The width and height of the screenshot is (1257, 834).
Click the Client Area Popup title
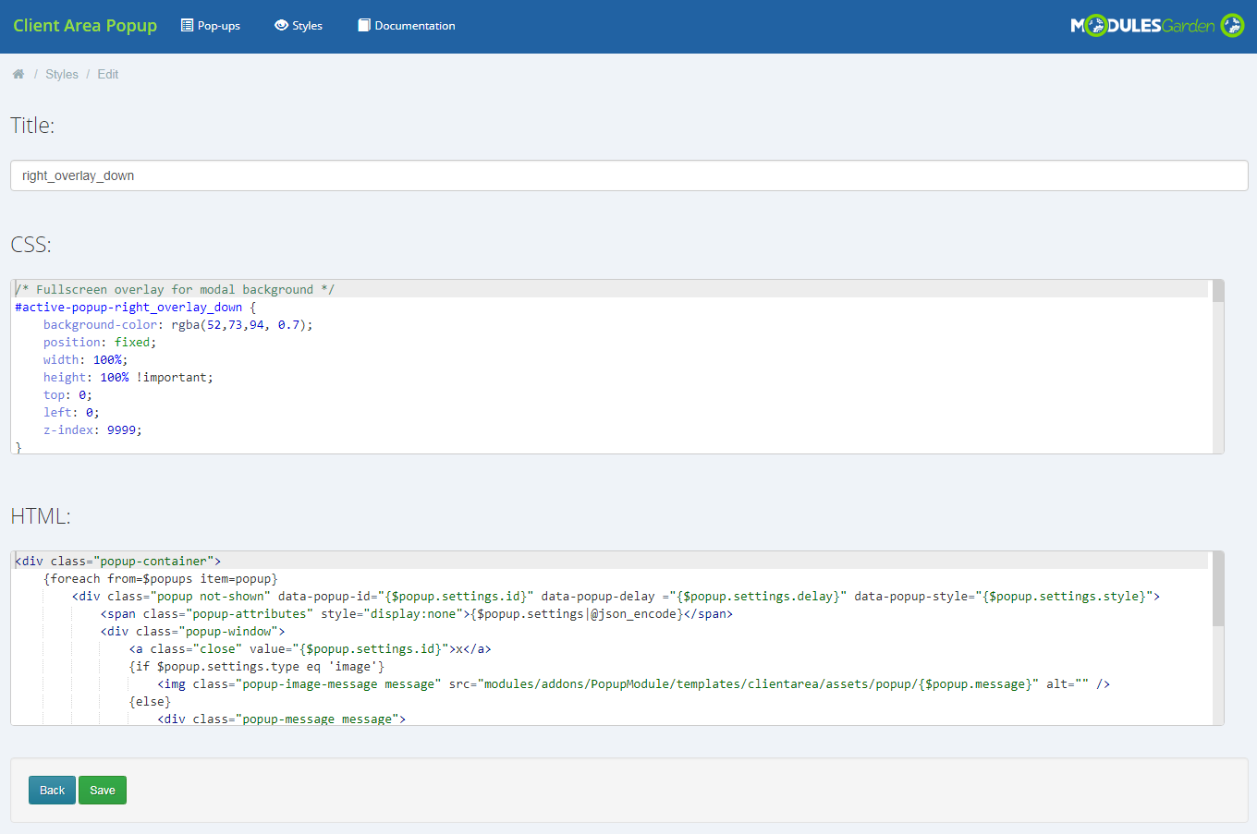[x=85, y=25]
